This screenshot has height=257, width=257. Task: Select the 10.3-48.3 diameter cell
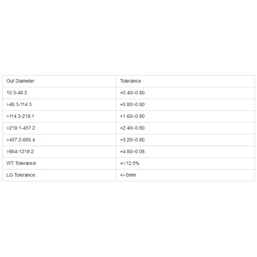17,93
